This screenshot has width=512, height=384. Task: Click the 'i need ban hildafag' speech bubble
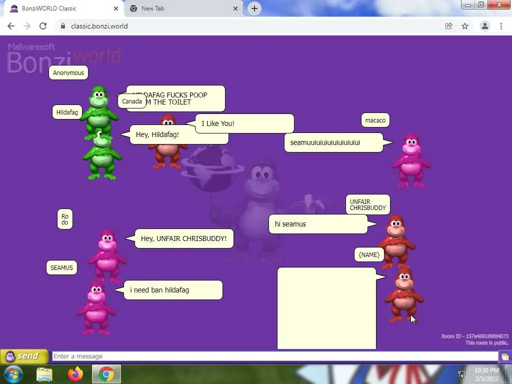tap(173, 290)
